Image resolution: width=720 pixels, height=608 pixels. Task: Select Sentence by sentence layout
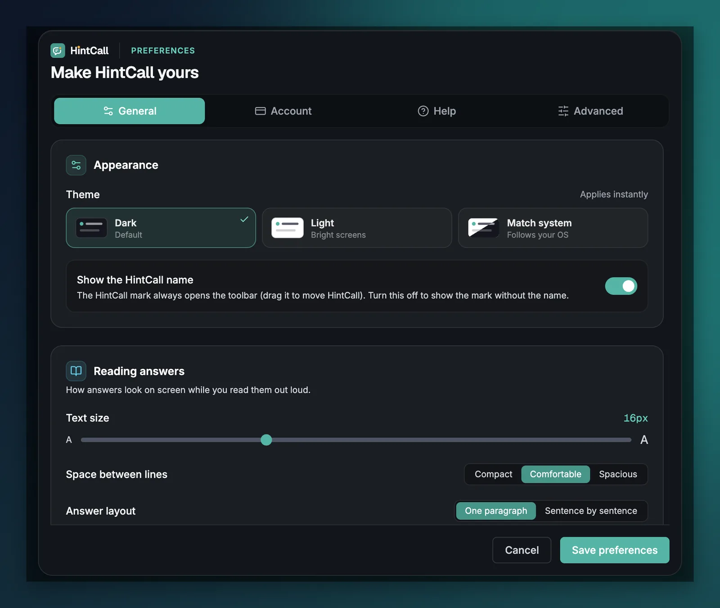[591, 511]
